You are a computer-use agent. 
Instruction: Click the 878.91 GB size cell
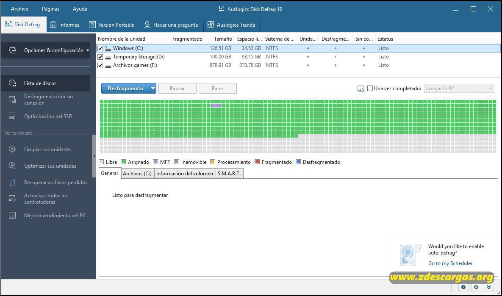(x=220, y=65)
